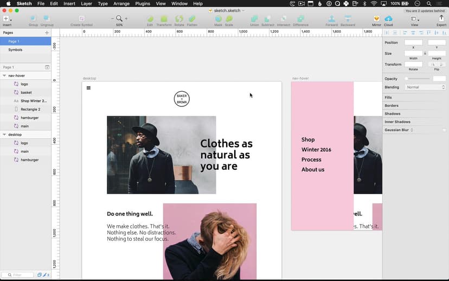This screenshot has height=281, width=449.
Task: Toggle slice filter at layer list bottom
Action: 46,275
